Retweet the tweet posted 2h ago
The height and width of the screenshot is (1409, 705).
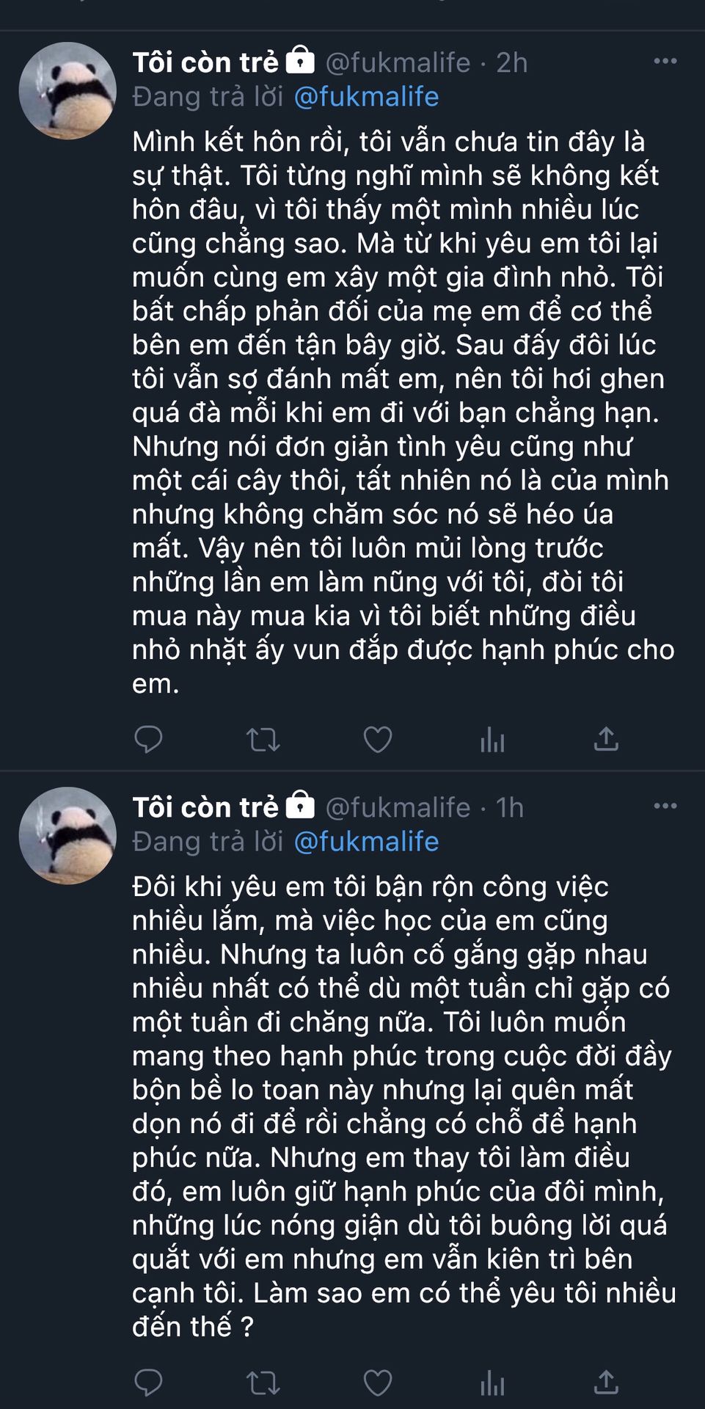coord(263,739)
